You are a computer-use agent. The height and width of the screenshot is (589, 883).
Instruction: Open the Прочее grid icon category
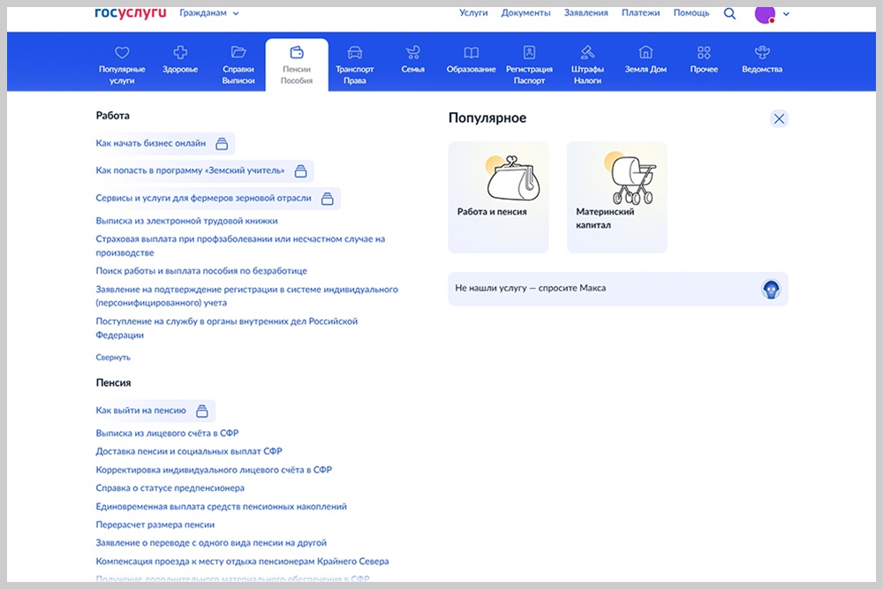pos(704,60)
